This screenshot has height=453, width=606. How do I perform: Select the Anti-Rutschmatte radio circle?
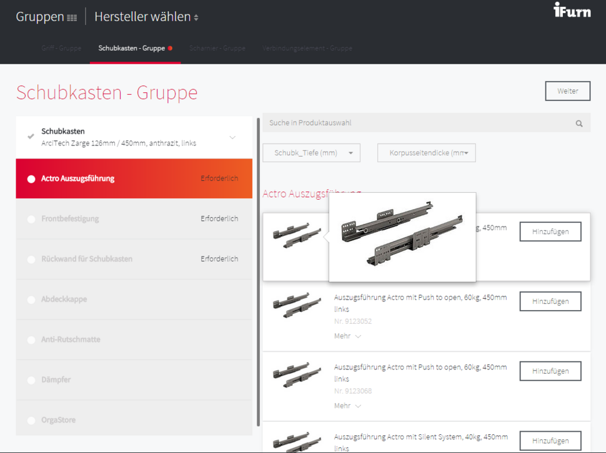pos(31,340)
